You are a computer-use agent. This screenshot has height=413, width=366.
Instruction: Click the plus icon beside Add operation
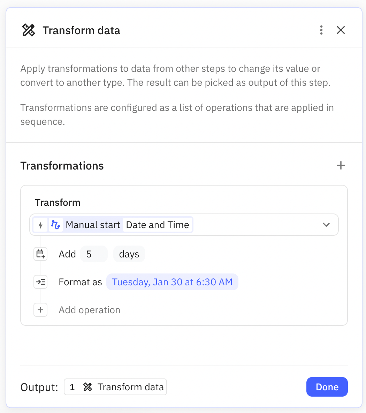40,310
